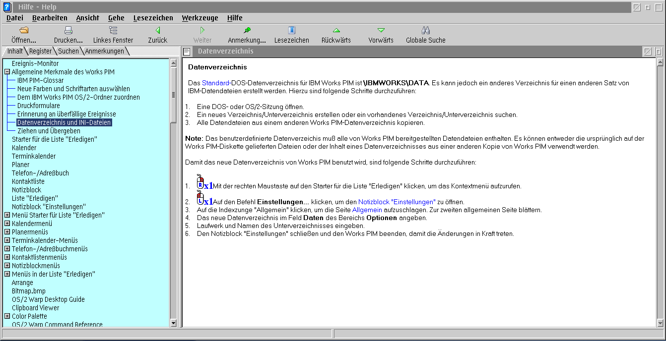Toggle the Linkes Fenster pane icon
This screenshot has width=666, height=341.
point(113,30)
